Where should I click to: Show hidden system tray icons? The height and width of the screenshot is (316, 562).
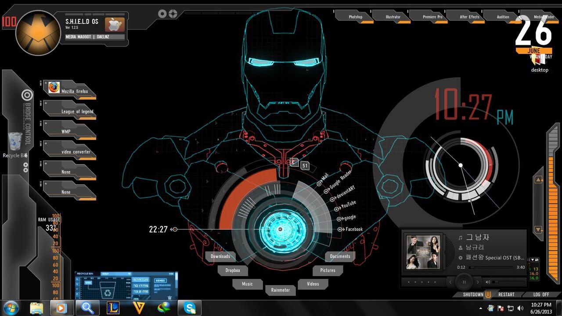tap(481, 308)
